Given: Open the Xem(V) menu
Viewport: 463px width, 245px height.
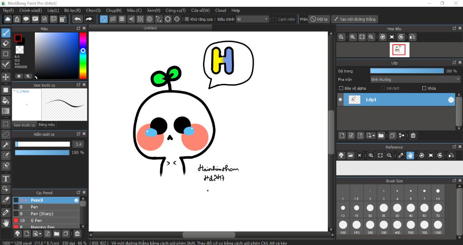Looking at the screenshot, I should coord(154,10).
